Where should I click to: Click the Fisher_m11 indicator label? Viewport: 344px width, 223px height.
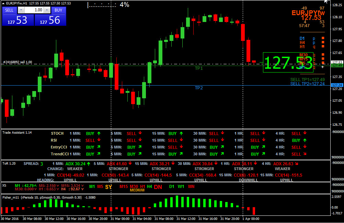(x=11, y=198)
